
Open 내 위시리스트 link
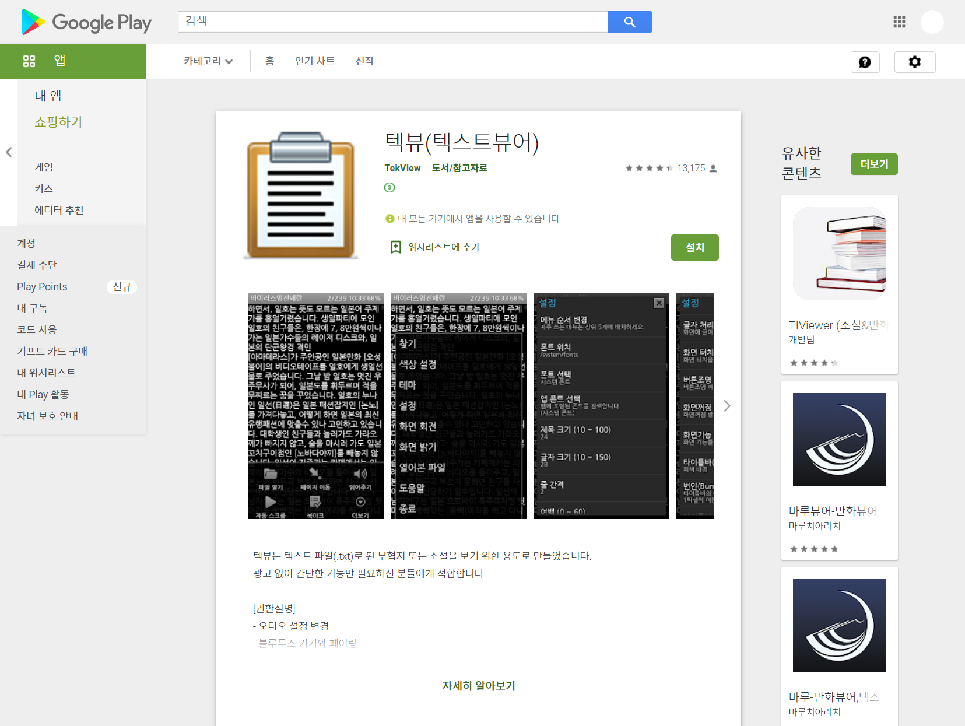46,373
